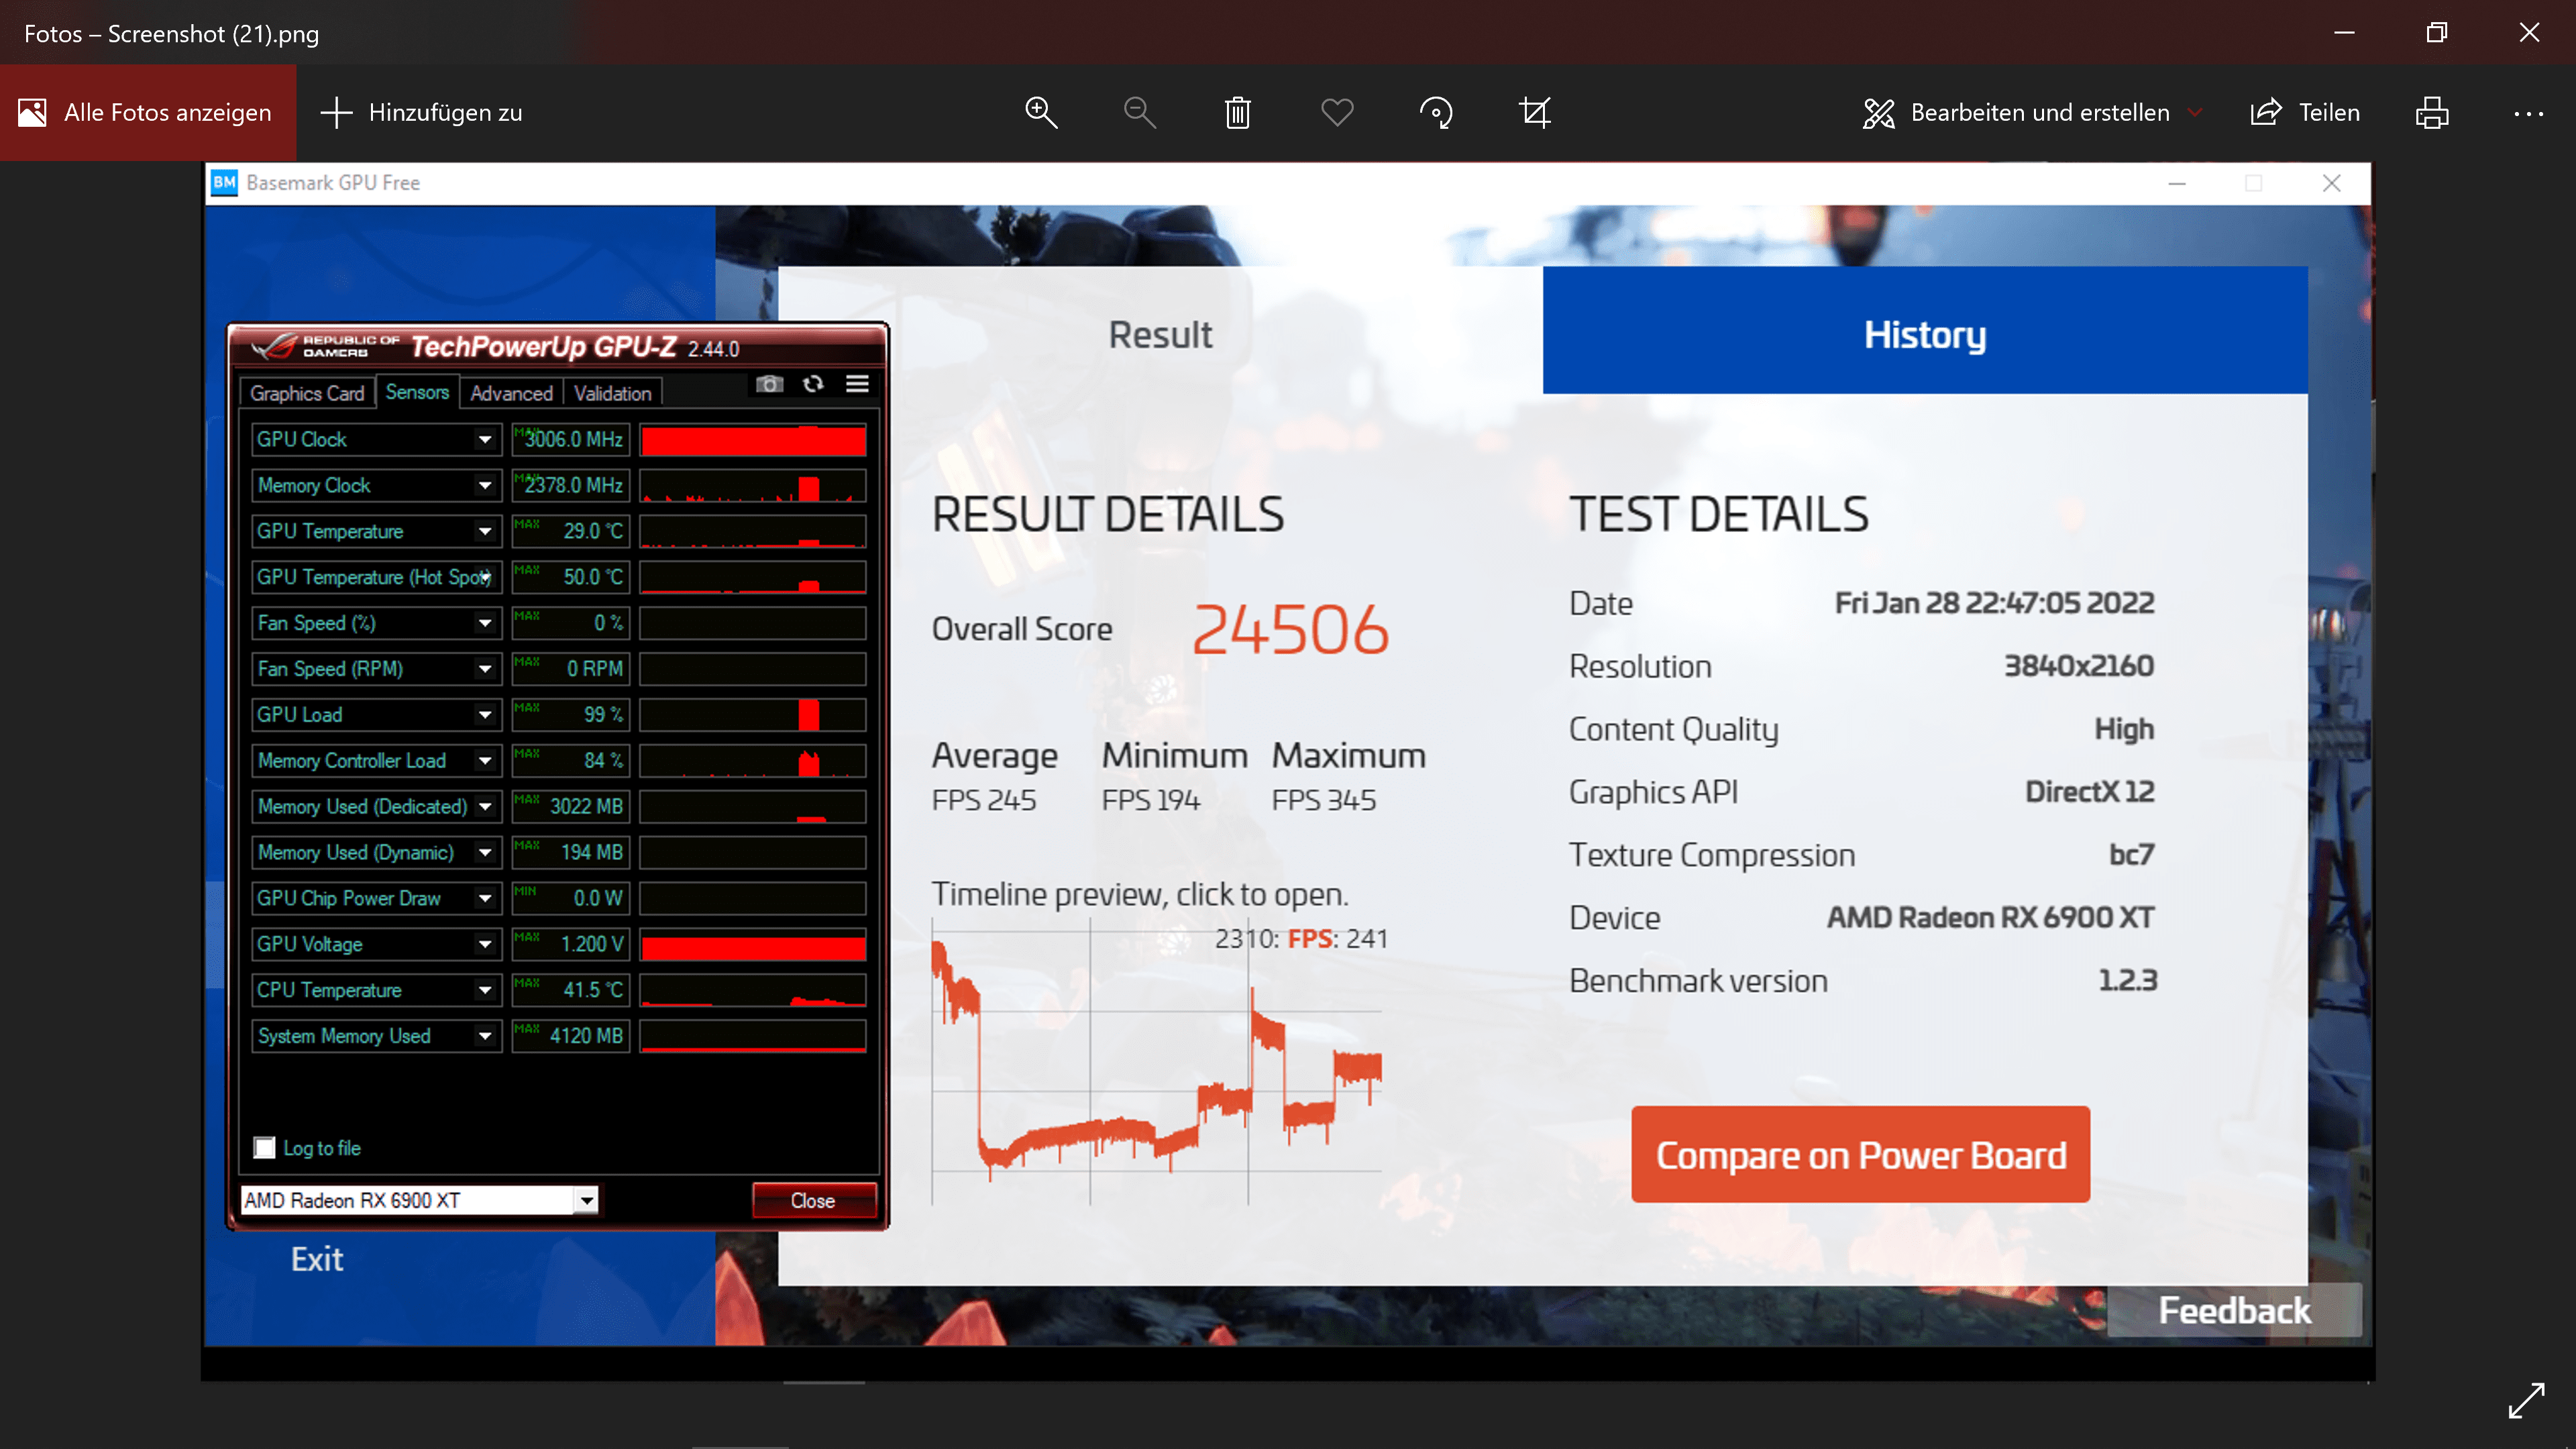
Task: Expand Memory Clock sensor dropdown
Action: [485, 485]
